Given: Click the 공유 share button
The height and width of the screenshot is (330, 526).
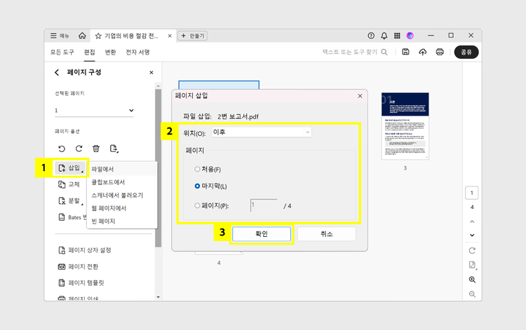Looking at the screenshot, I should click(466, 52).
